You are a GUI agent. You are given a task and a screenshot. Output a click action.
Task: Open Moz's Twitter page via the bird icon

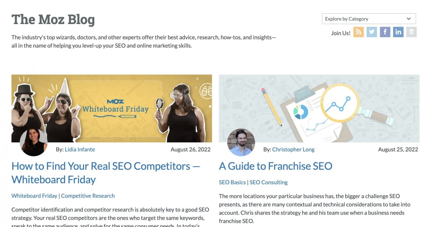(372, 32)
